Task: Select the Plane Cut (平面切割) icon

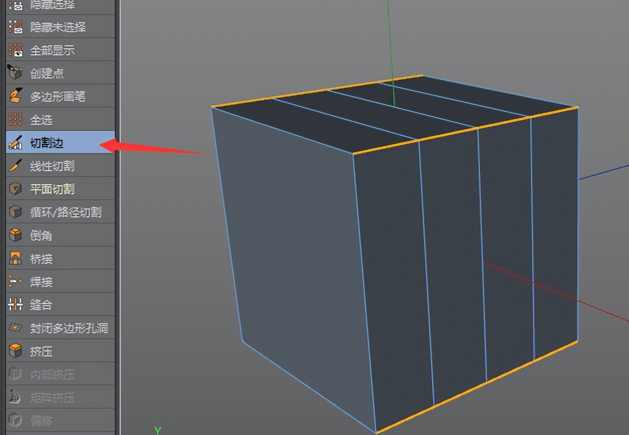Action: click(15, 188)
